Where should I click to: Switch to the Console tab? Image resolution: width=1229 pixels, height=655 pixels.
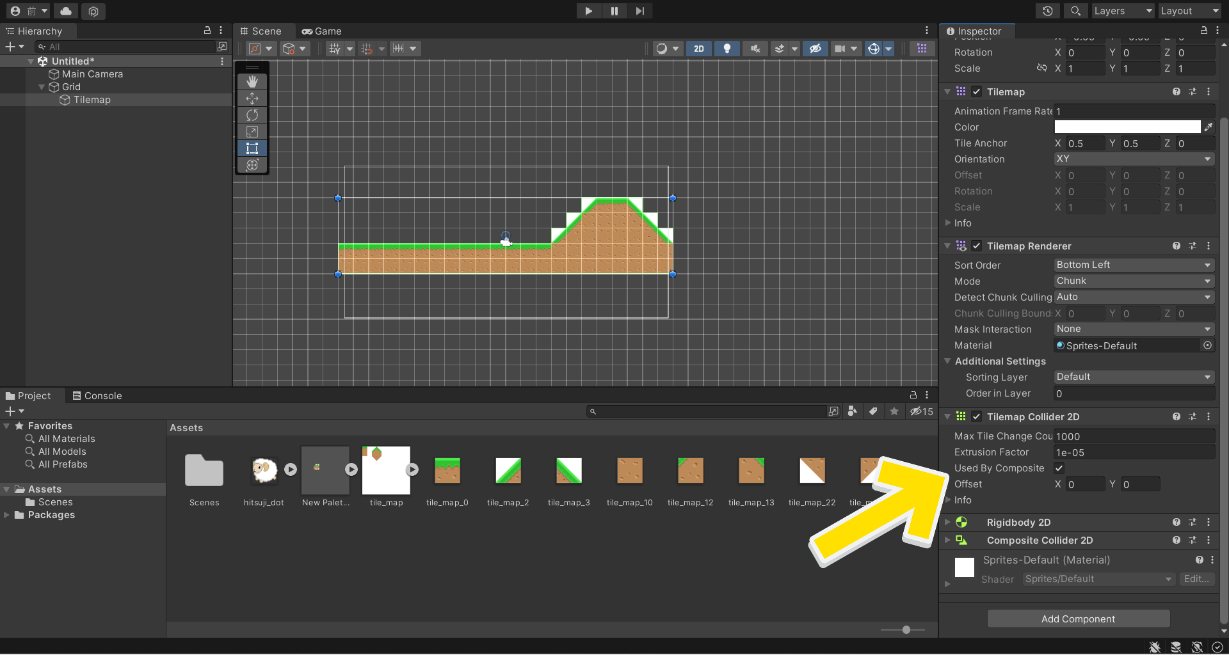tap(97, 396)
